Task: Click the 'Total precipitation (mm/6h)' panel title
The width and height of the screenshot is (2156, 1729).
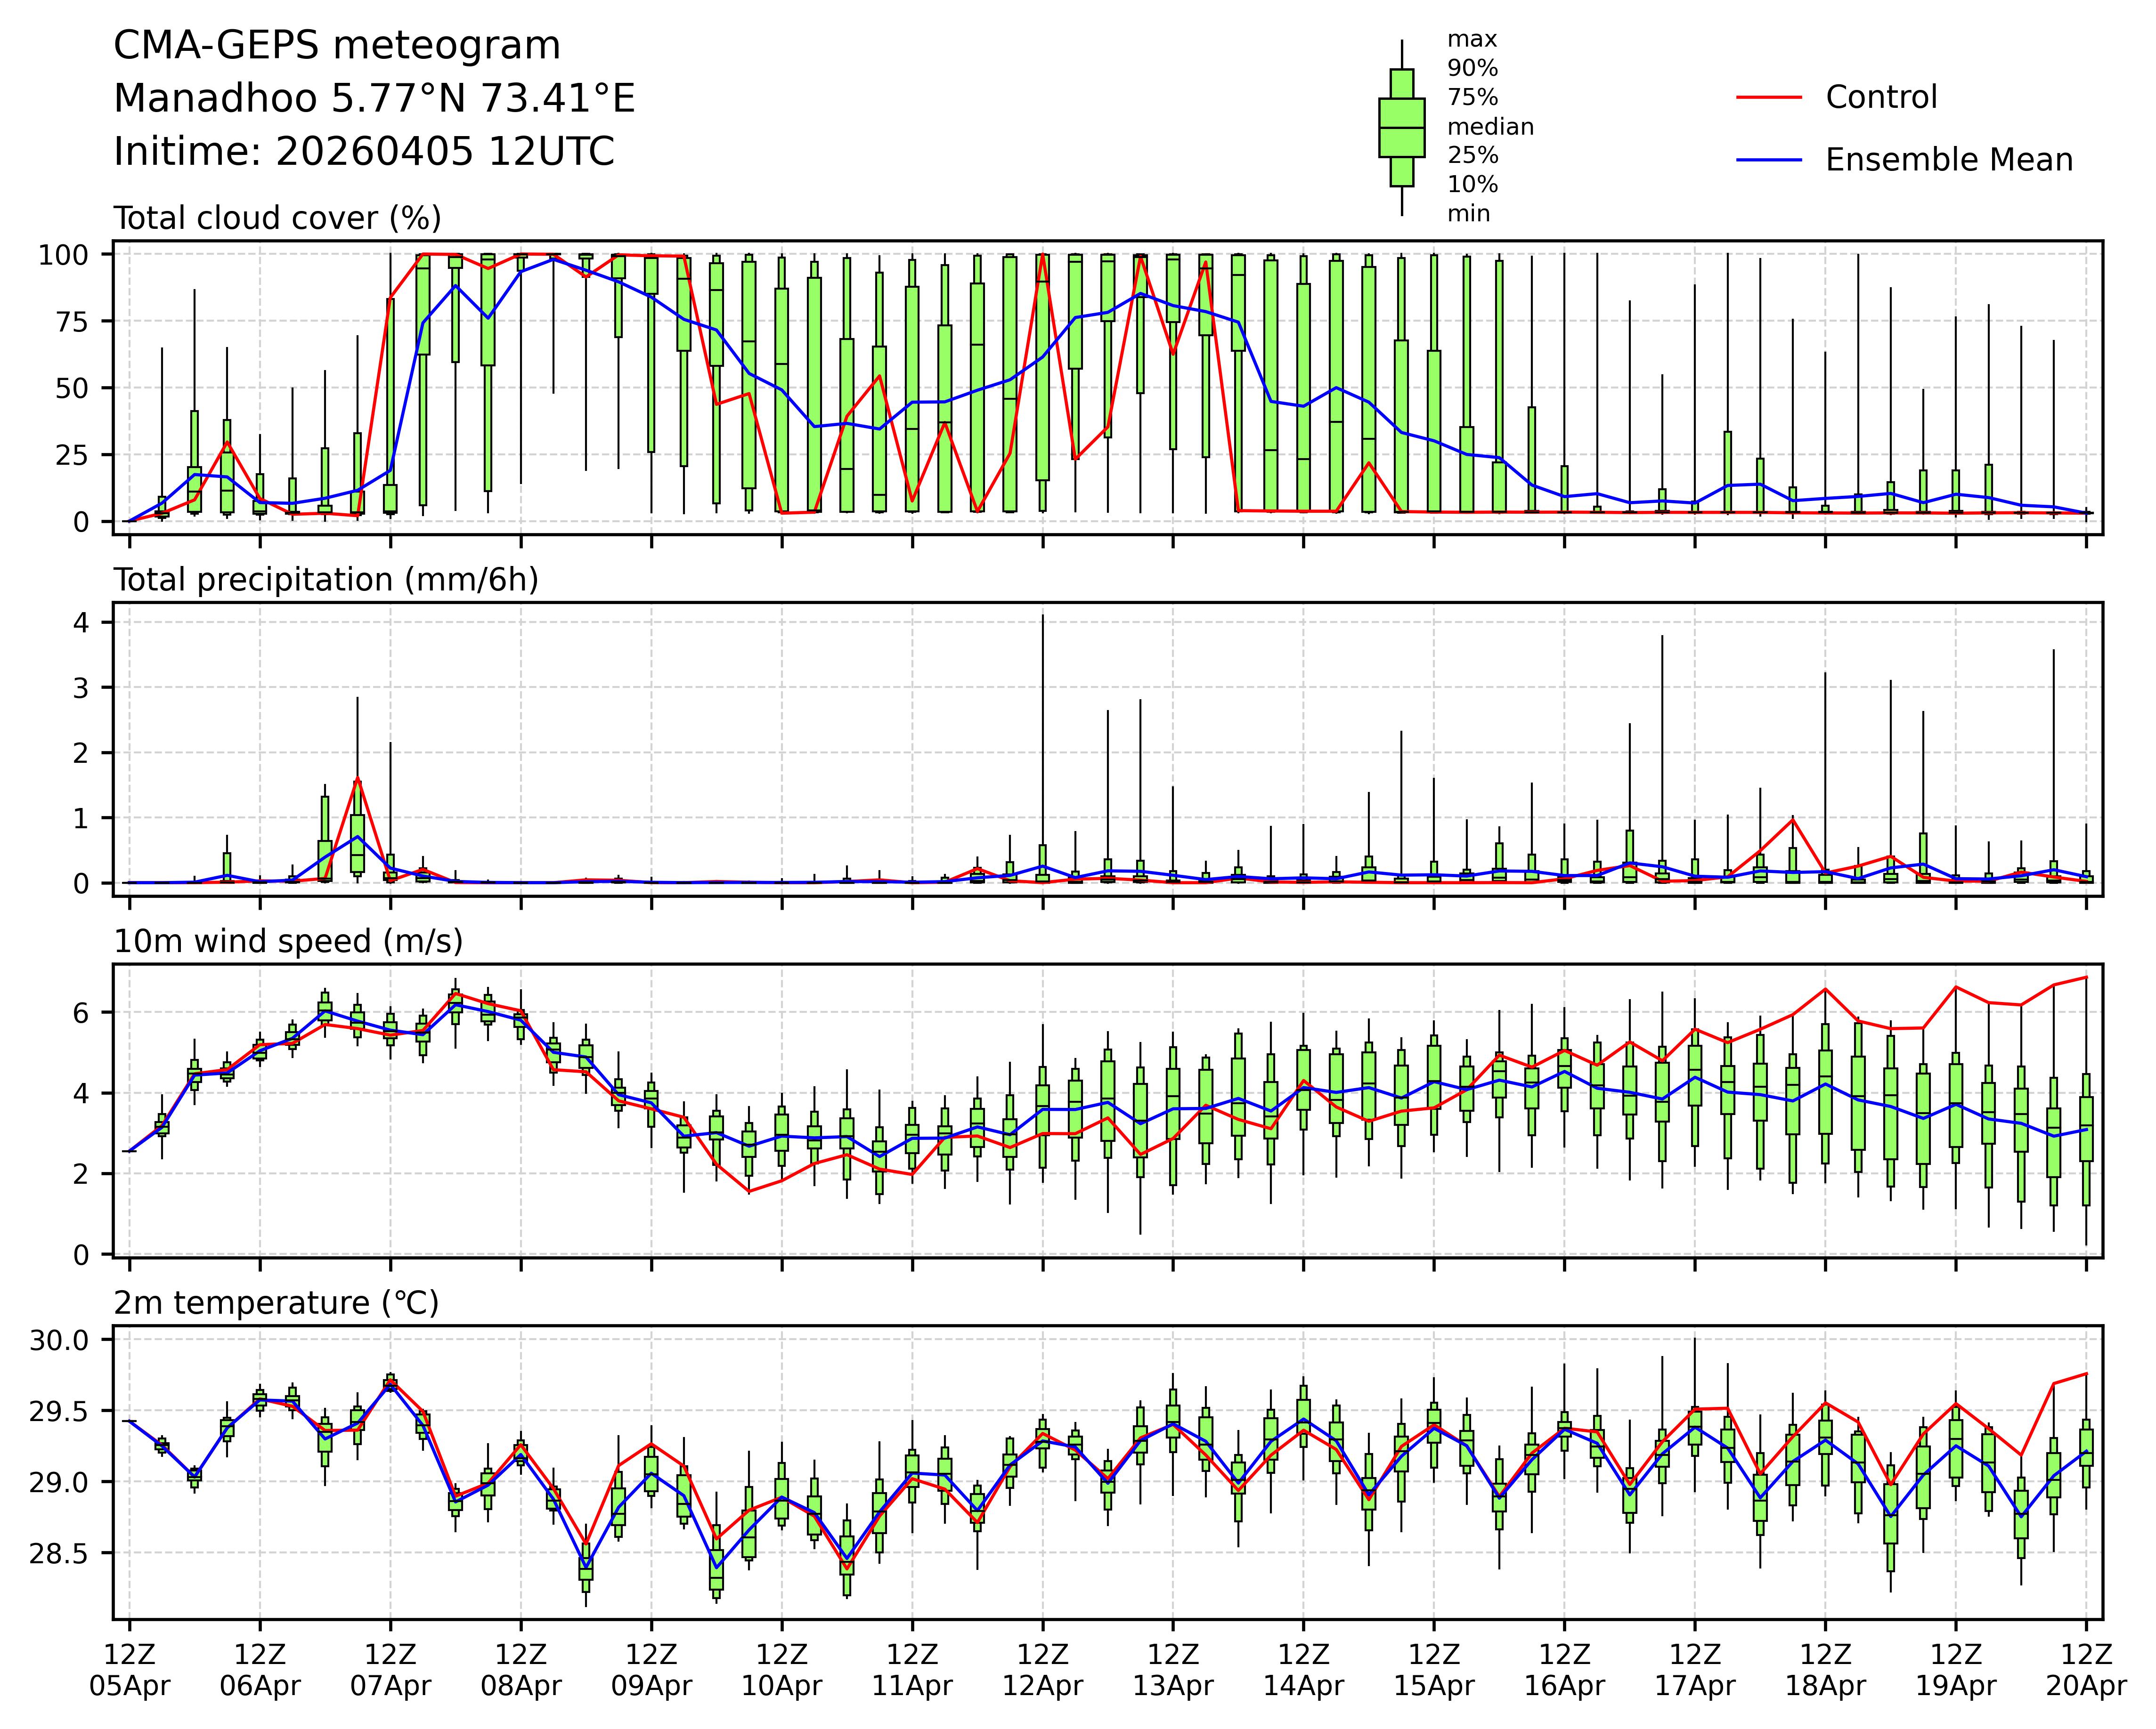Action: coord(326,580)
